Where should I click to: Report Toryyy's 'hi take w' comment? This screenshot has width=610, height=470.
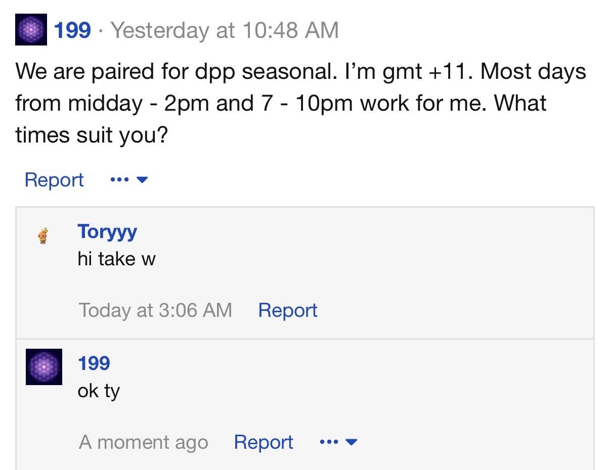click(287, 310)
